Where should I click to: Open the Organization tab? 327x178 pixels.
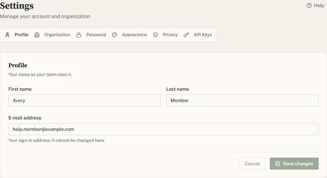pyautogui.click(x=52, y=35)
